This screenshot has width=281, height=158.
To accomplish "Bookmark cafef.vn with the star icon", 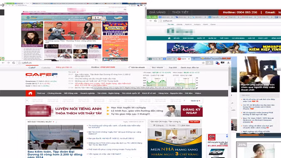I will (x=203, y=63).
